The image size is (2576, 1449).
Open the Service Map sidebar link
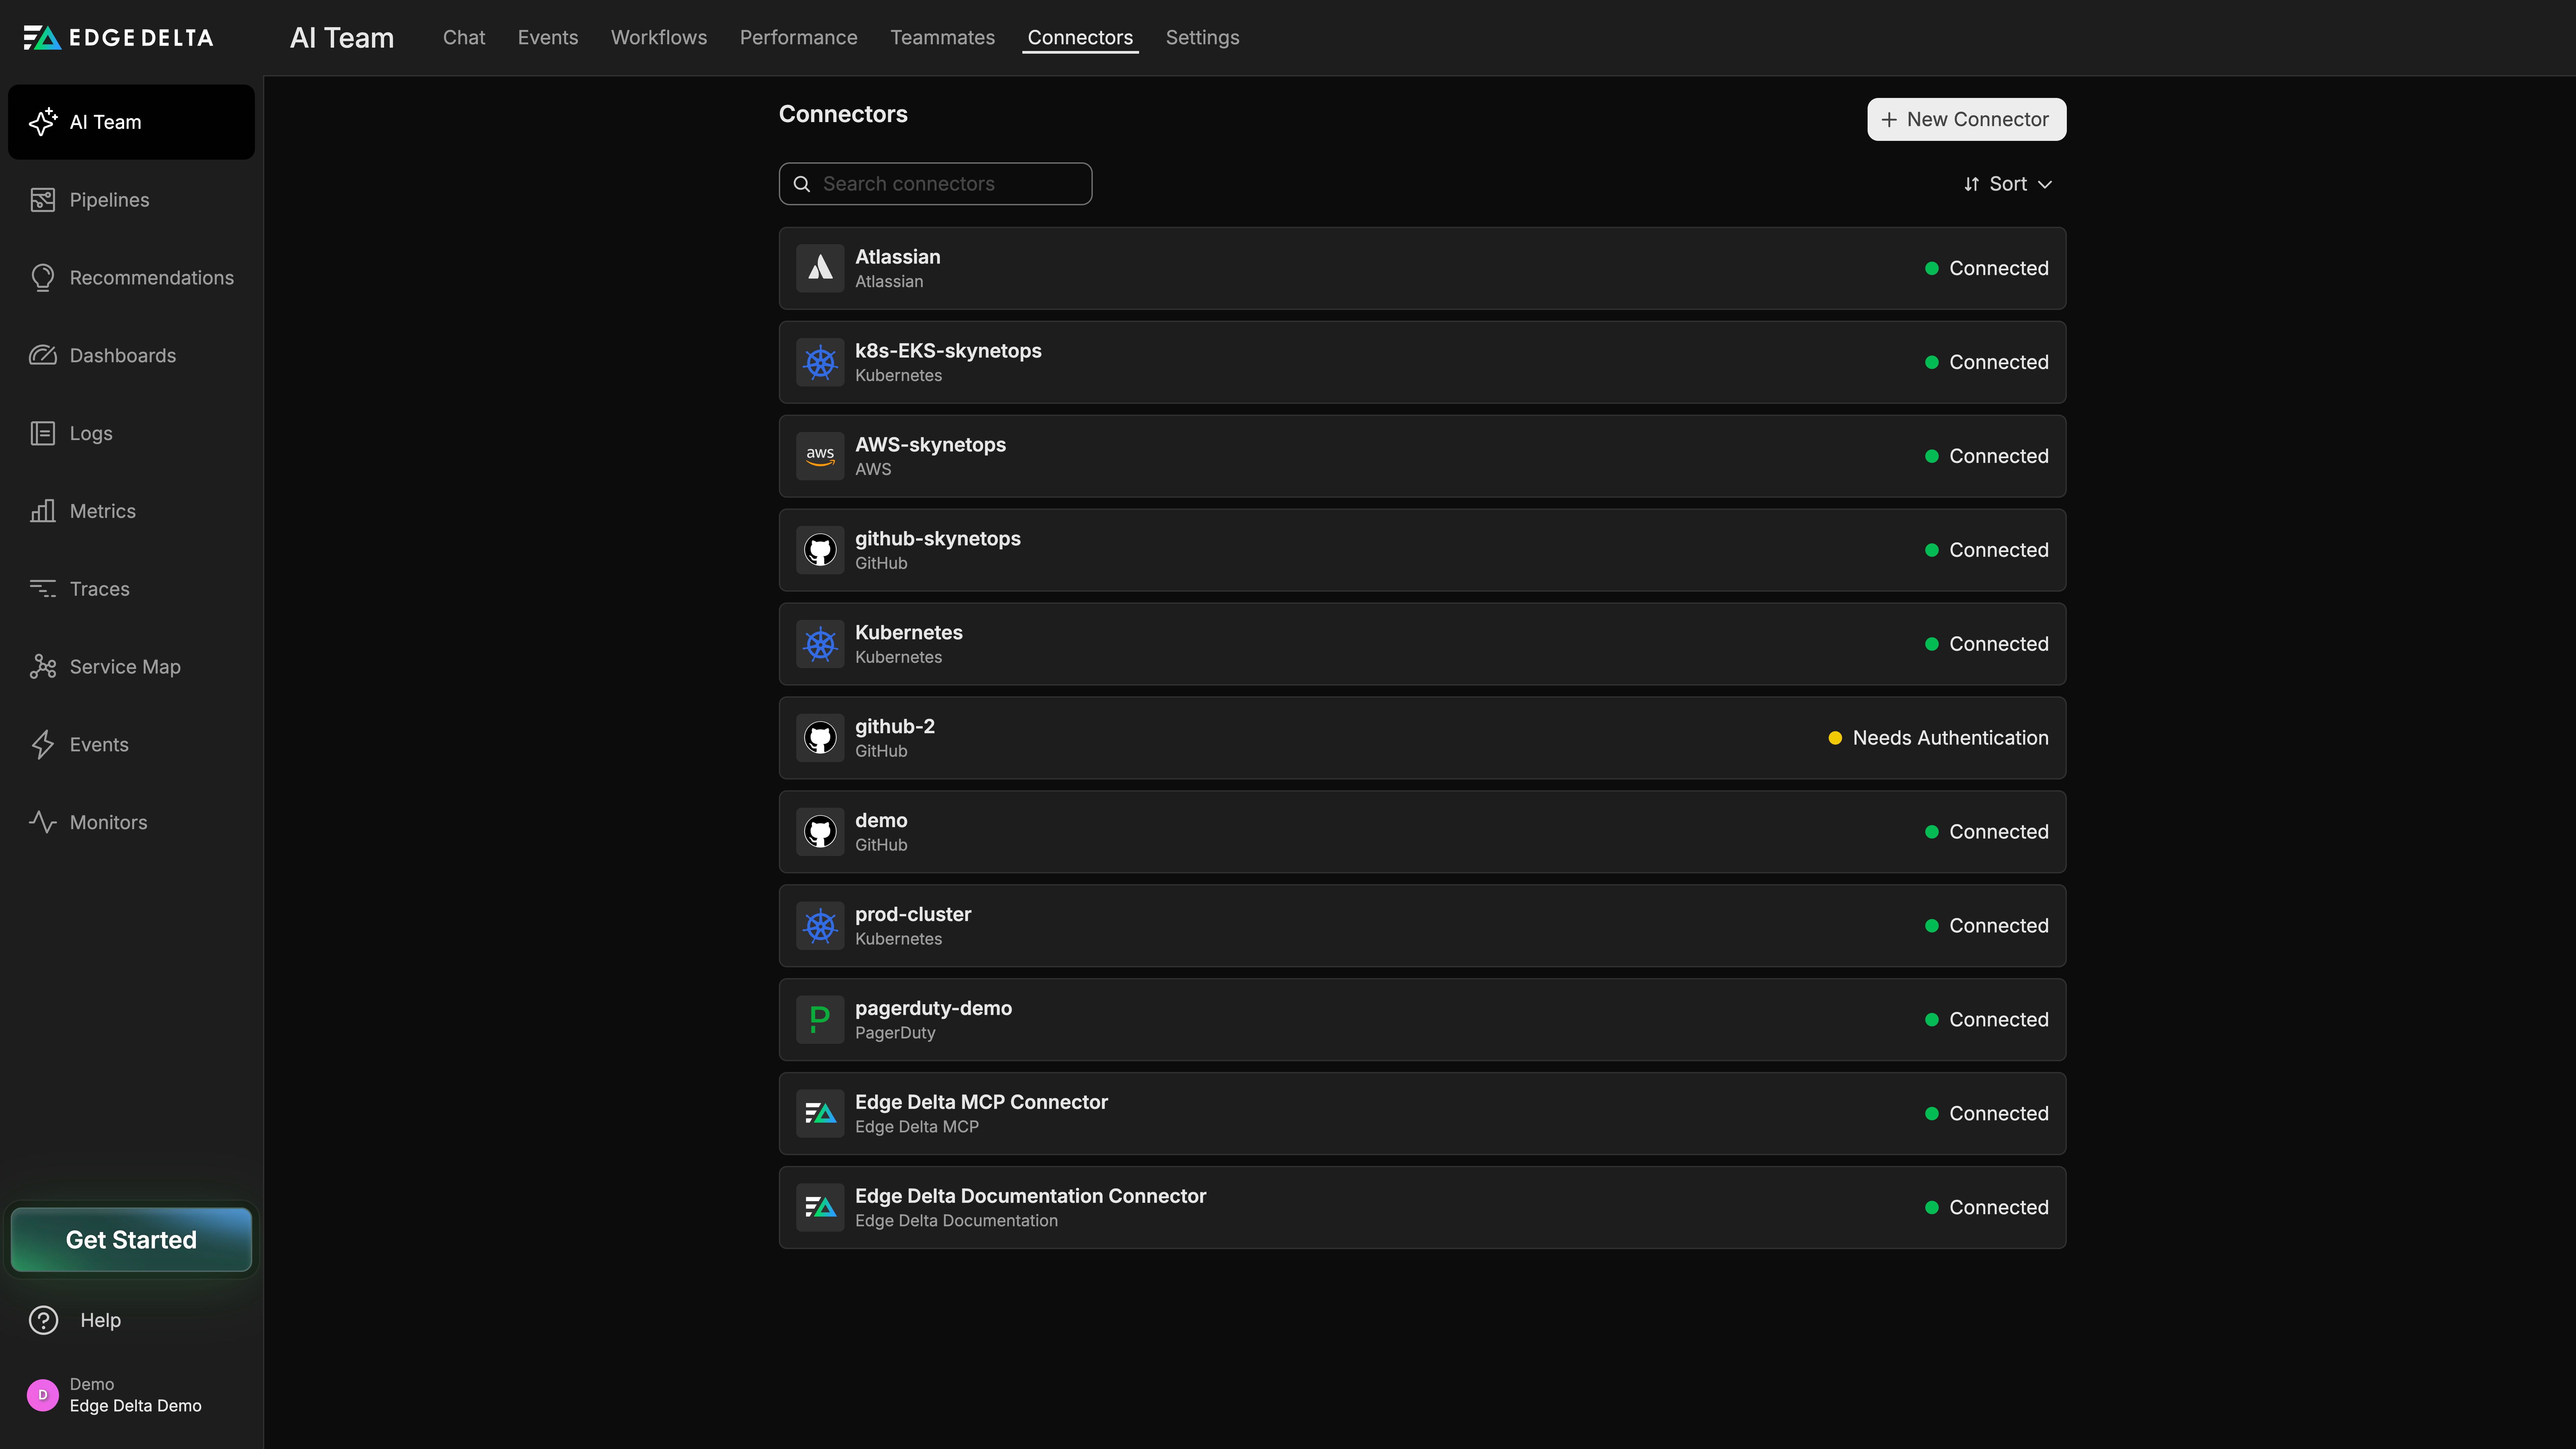pos(125,667)
